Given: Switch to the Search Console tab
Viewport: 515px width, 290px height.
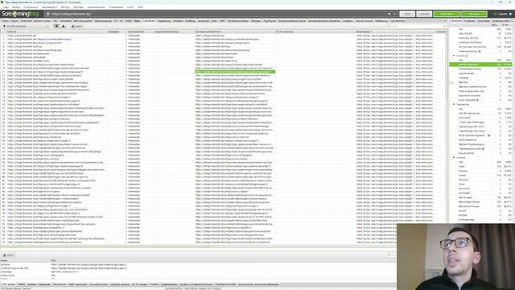Looking at the screenshot, I should pyautogui.click(x=365, y=21).
